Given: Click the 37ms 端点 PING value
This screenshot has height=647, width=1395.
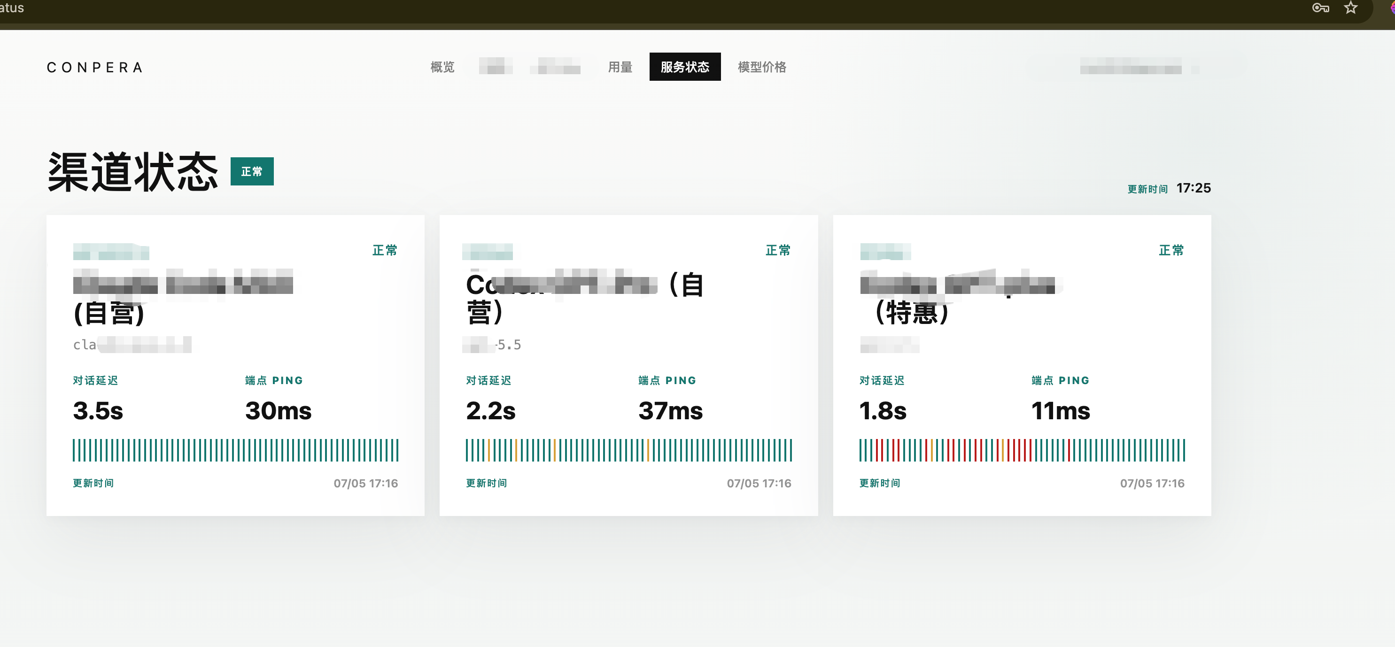Looking at the screenshot, I should (x=670, y=410).
